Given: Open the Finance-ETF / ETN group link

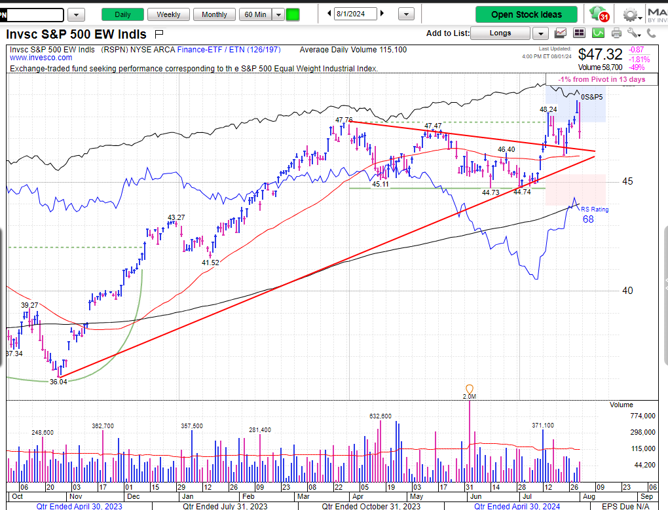Looking at the screenshot, I should pos(229,50).
